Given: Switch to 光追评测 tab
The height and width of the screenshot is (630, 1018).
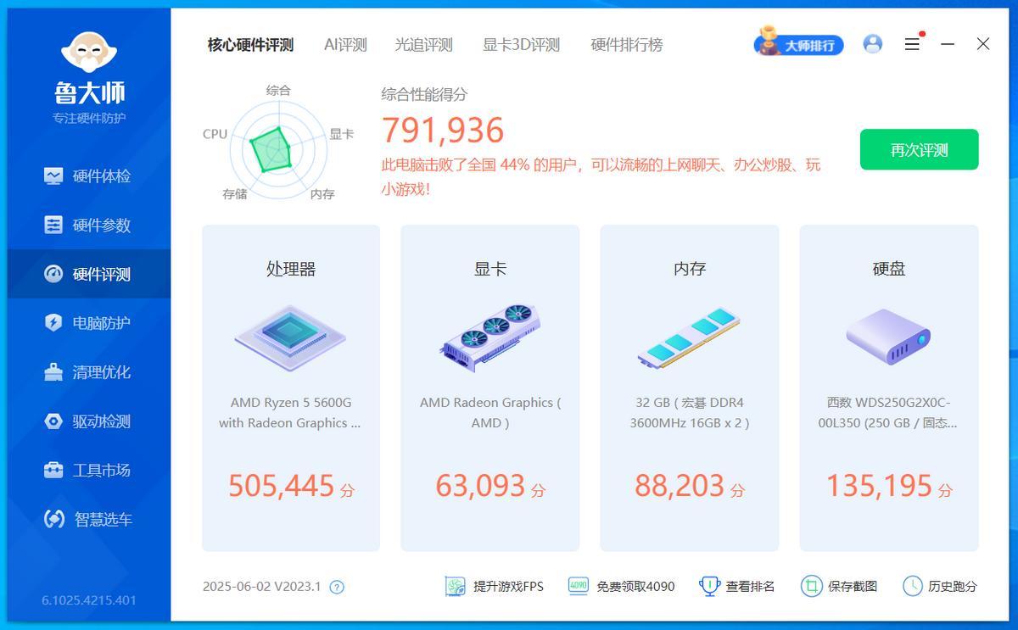Looking at the screenshot, I should [423, 45].
